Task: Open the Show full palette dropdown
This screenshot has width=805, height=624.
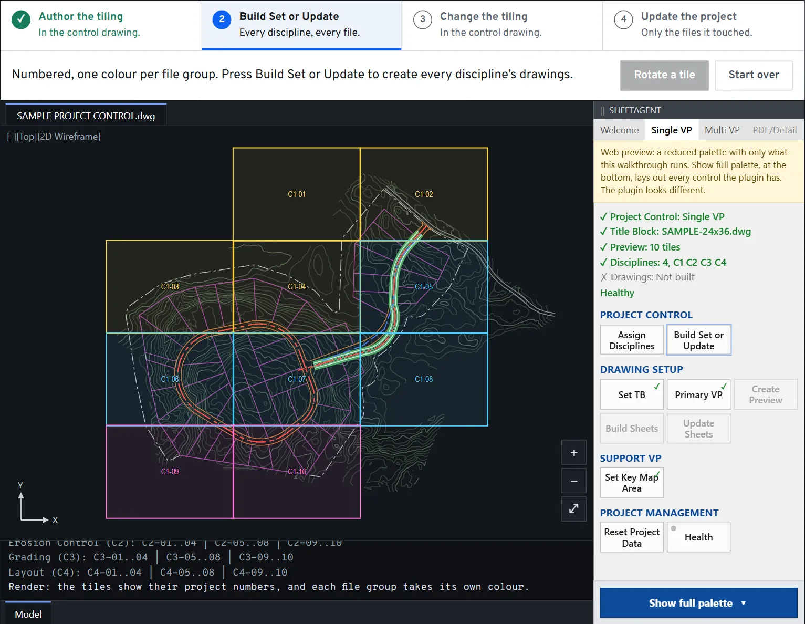Action: (x=698, y=603)
